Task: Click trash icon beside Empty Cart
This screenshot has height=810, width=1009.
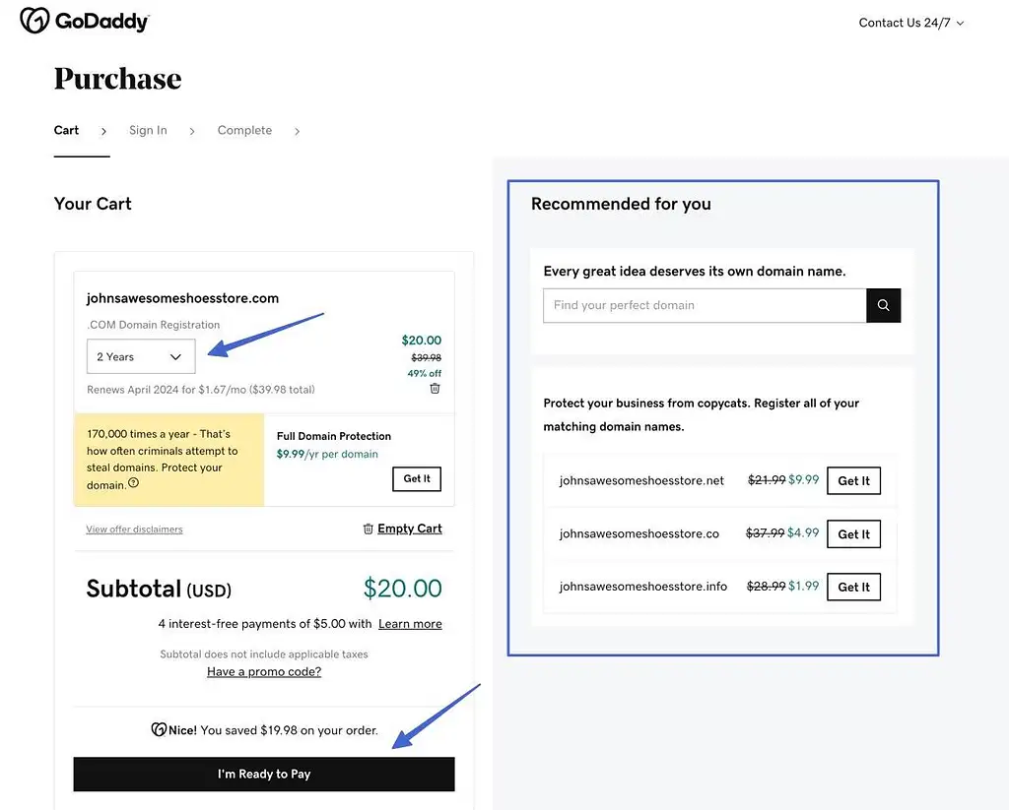Action: pyautogui.click(x=369, y=529)
